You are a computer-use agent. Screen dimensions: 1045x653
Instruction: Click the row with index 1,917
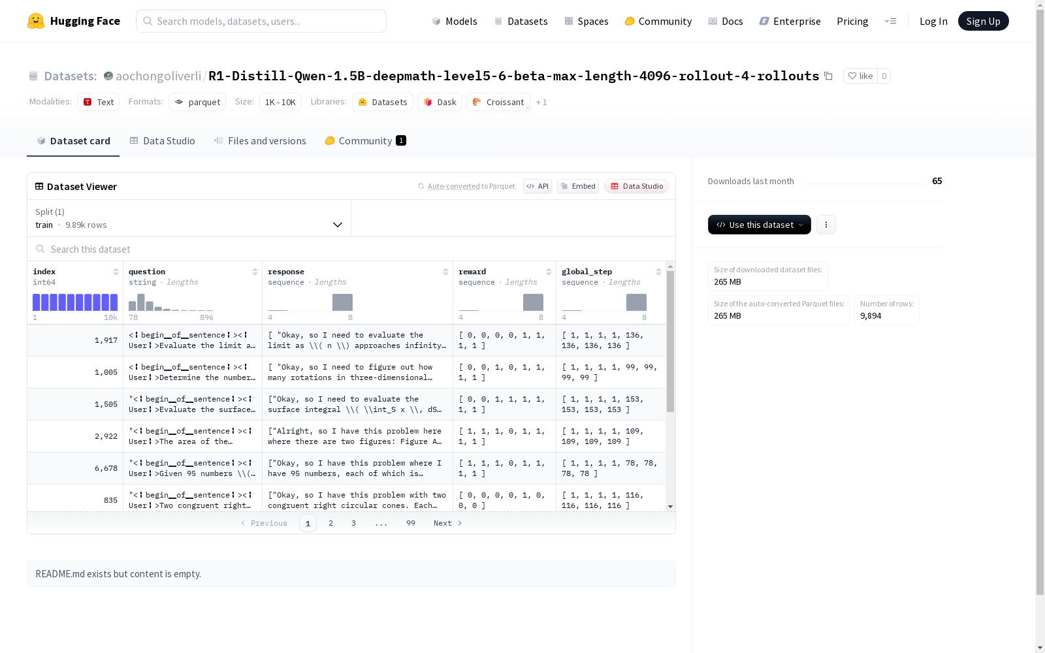click(x=346, y=340)
